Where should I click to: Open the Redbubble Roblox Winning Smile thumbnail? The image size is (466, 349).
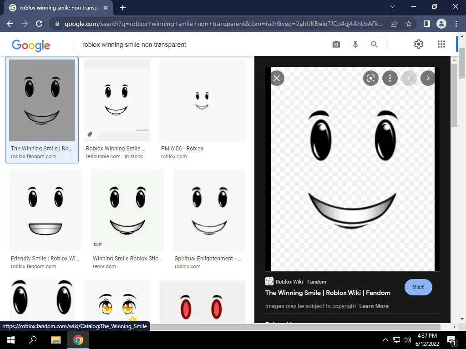coord(117,100)
